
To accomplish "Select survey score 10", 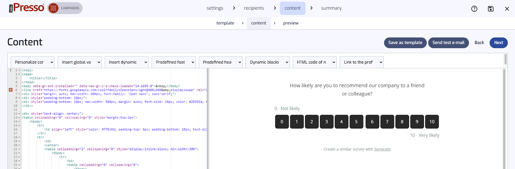I will pos(432,122).
